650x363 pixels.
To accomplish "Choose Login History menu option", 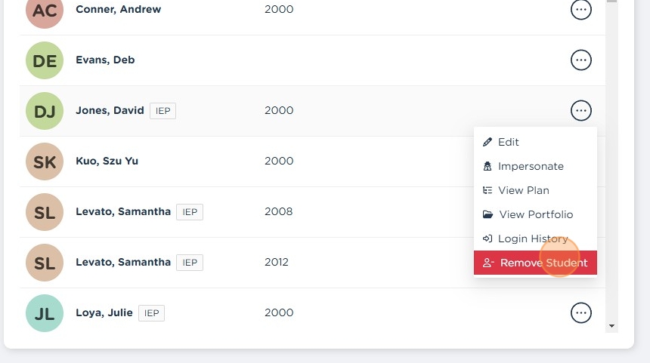I will pos(532,238).
